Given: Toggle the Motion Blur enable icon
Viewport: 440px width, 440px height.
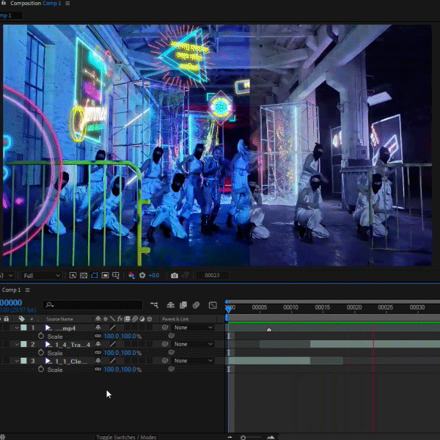Looking at the screenshot, I should 196,305.
